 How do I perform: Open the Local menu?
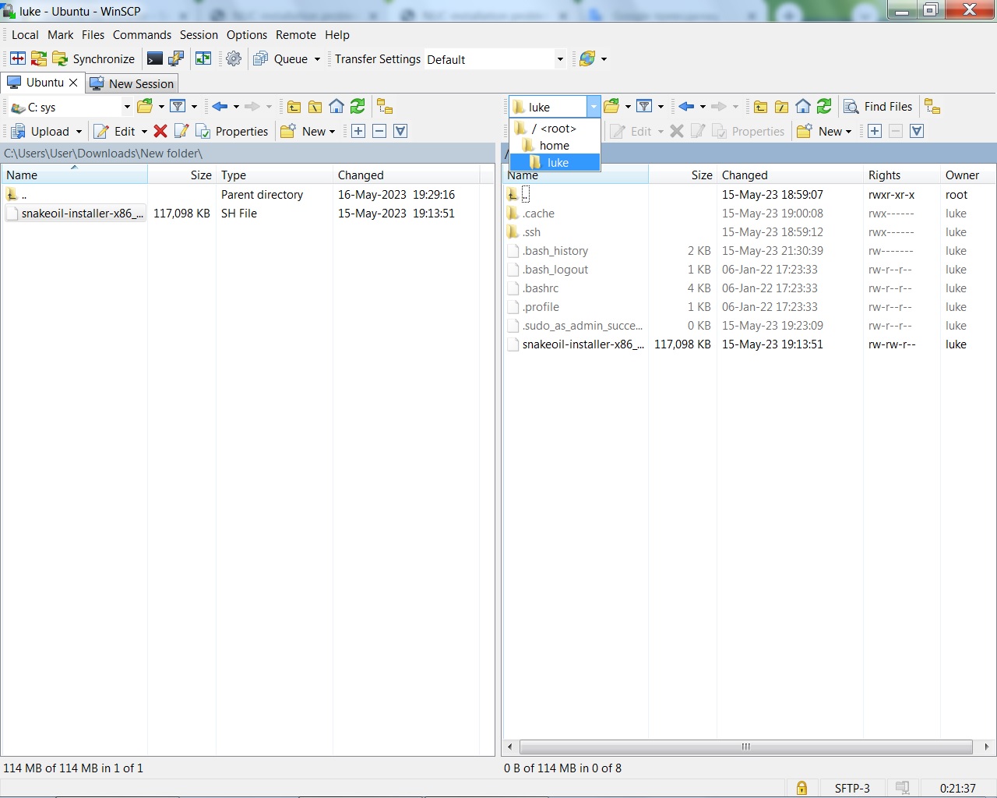tap(25, 35)
